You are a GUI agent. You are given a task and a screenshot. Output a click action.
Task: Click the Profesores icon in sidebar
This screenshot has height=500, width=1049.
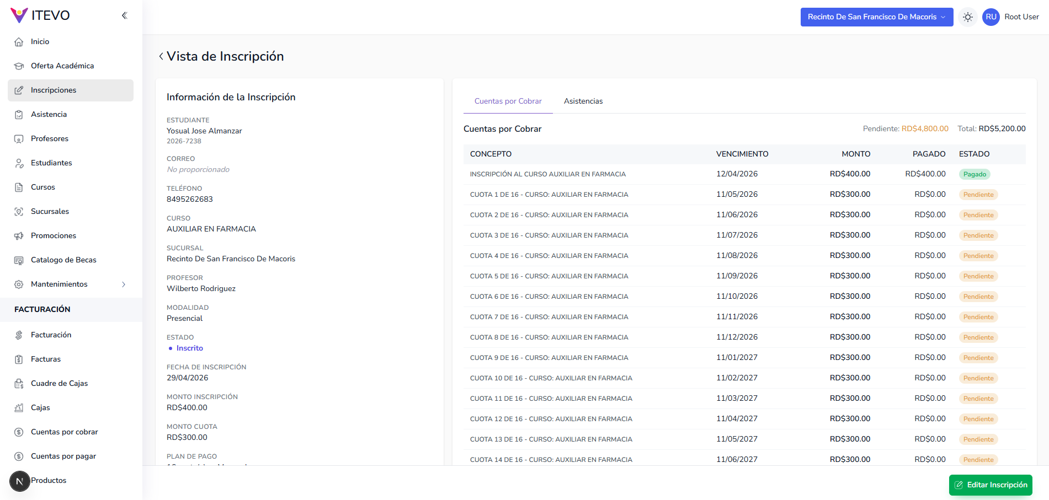click(19, 139)
